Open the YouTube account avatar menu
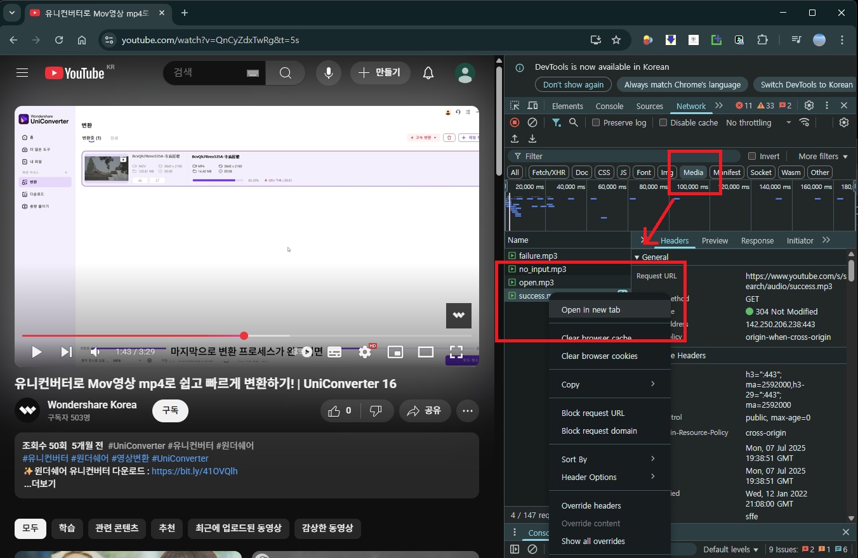The width and height of the screenshot is (858, 558). click(x=465, y=73)
